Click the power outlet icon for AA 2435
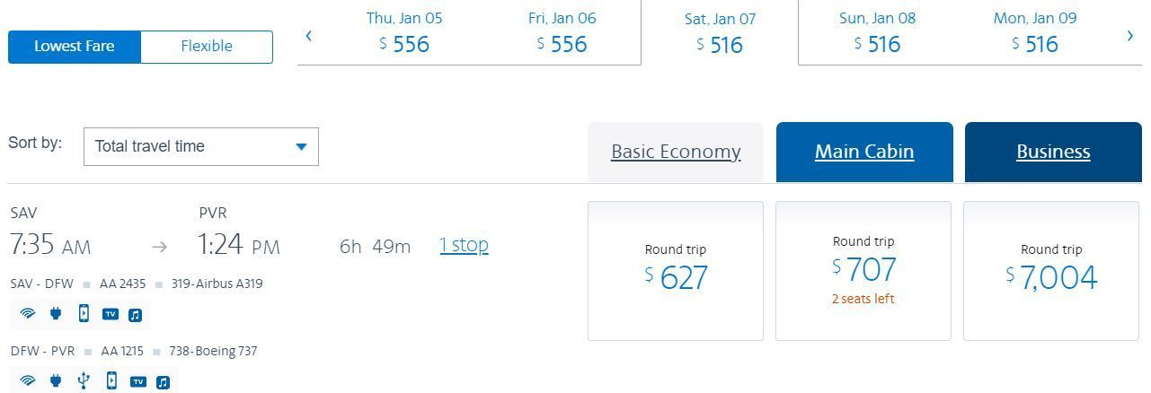This screenshot has height=393, width=1151. pos(56,314)
